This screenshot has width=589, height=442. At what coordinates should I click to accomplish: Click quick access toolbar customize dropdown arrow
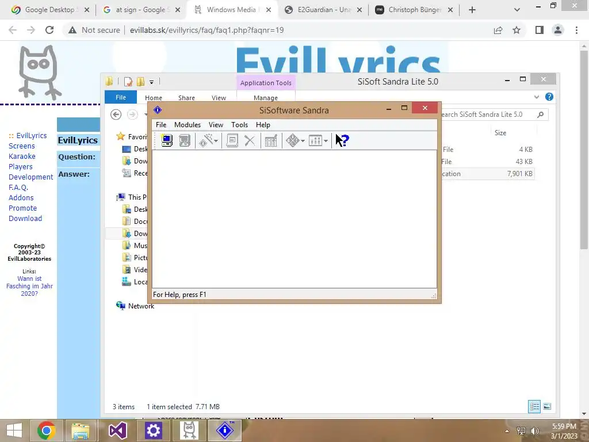click(151, 82)
